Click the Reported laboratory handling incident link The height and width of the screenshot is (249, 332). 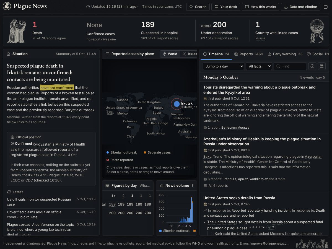(261, 211)
